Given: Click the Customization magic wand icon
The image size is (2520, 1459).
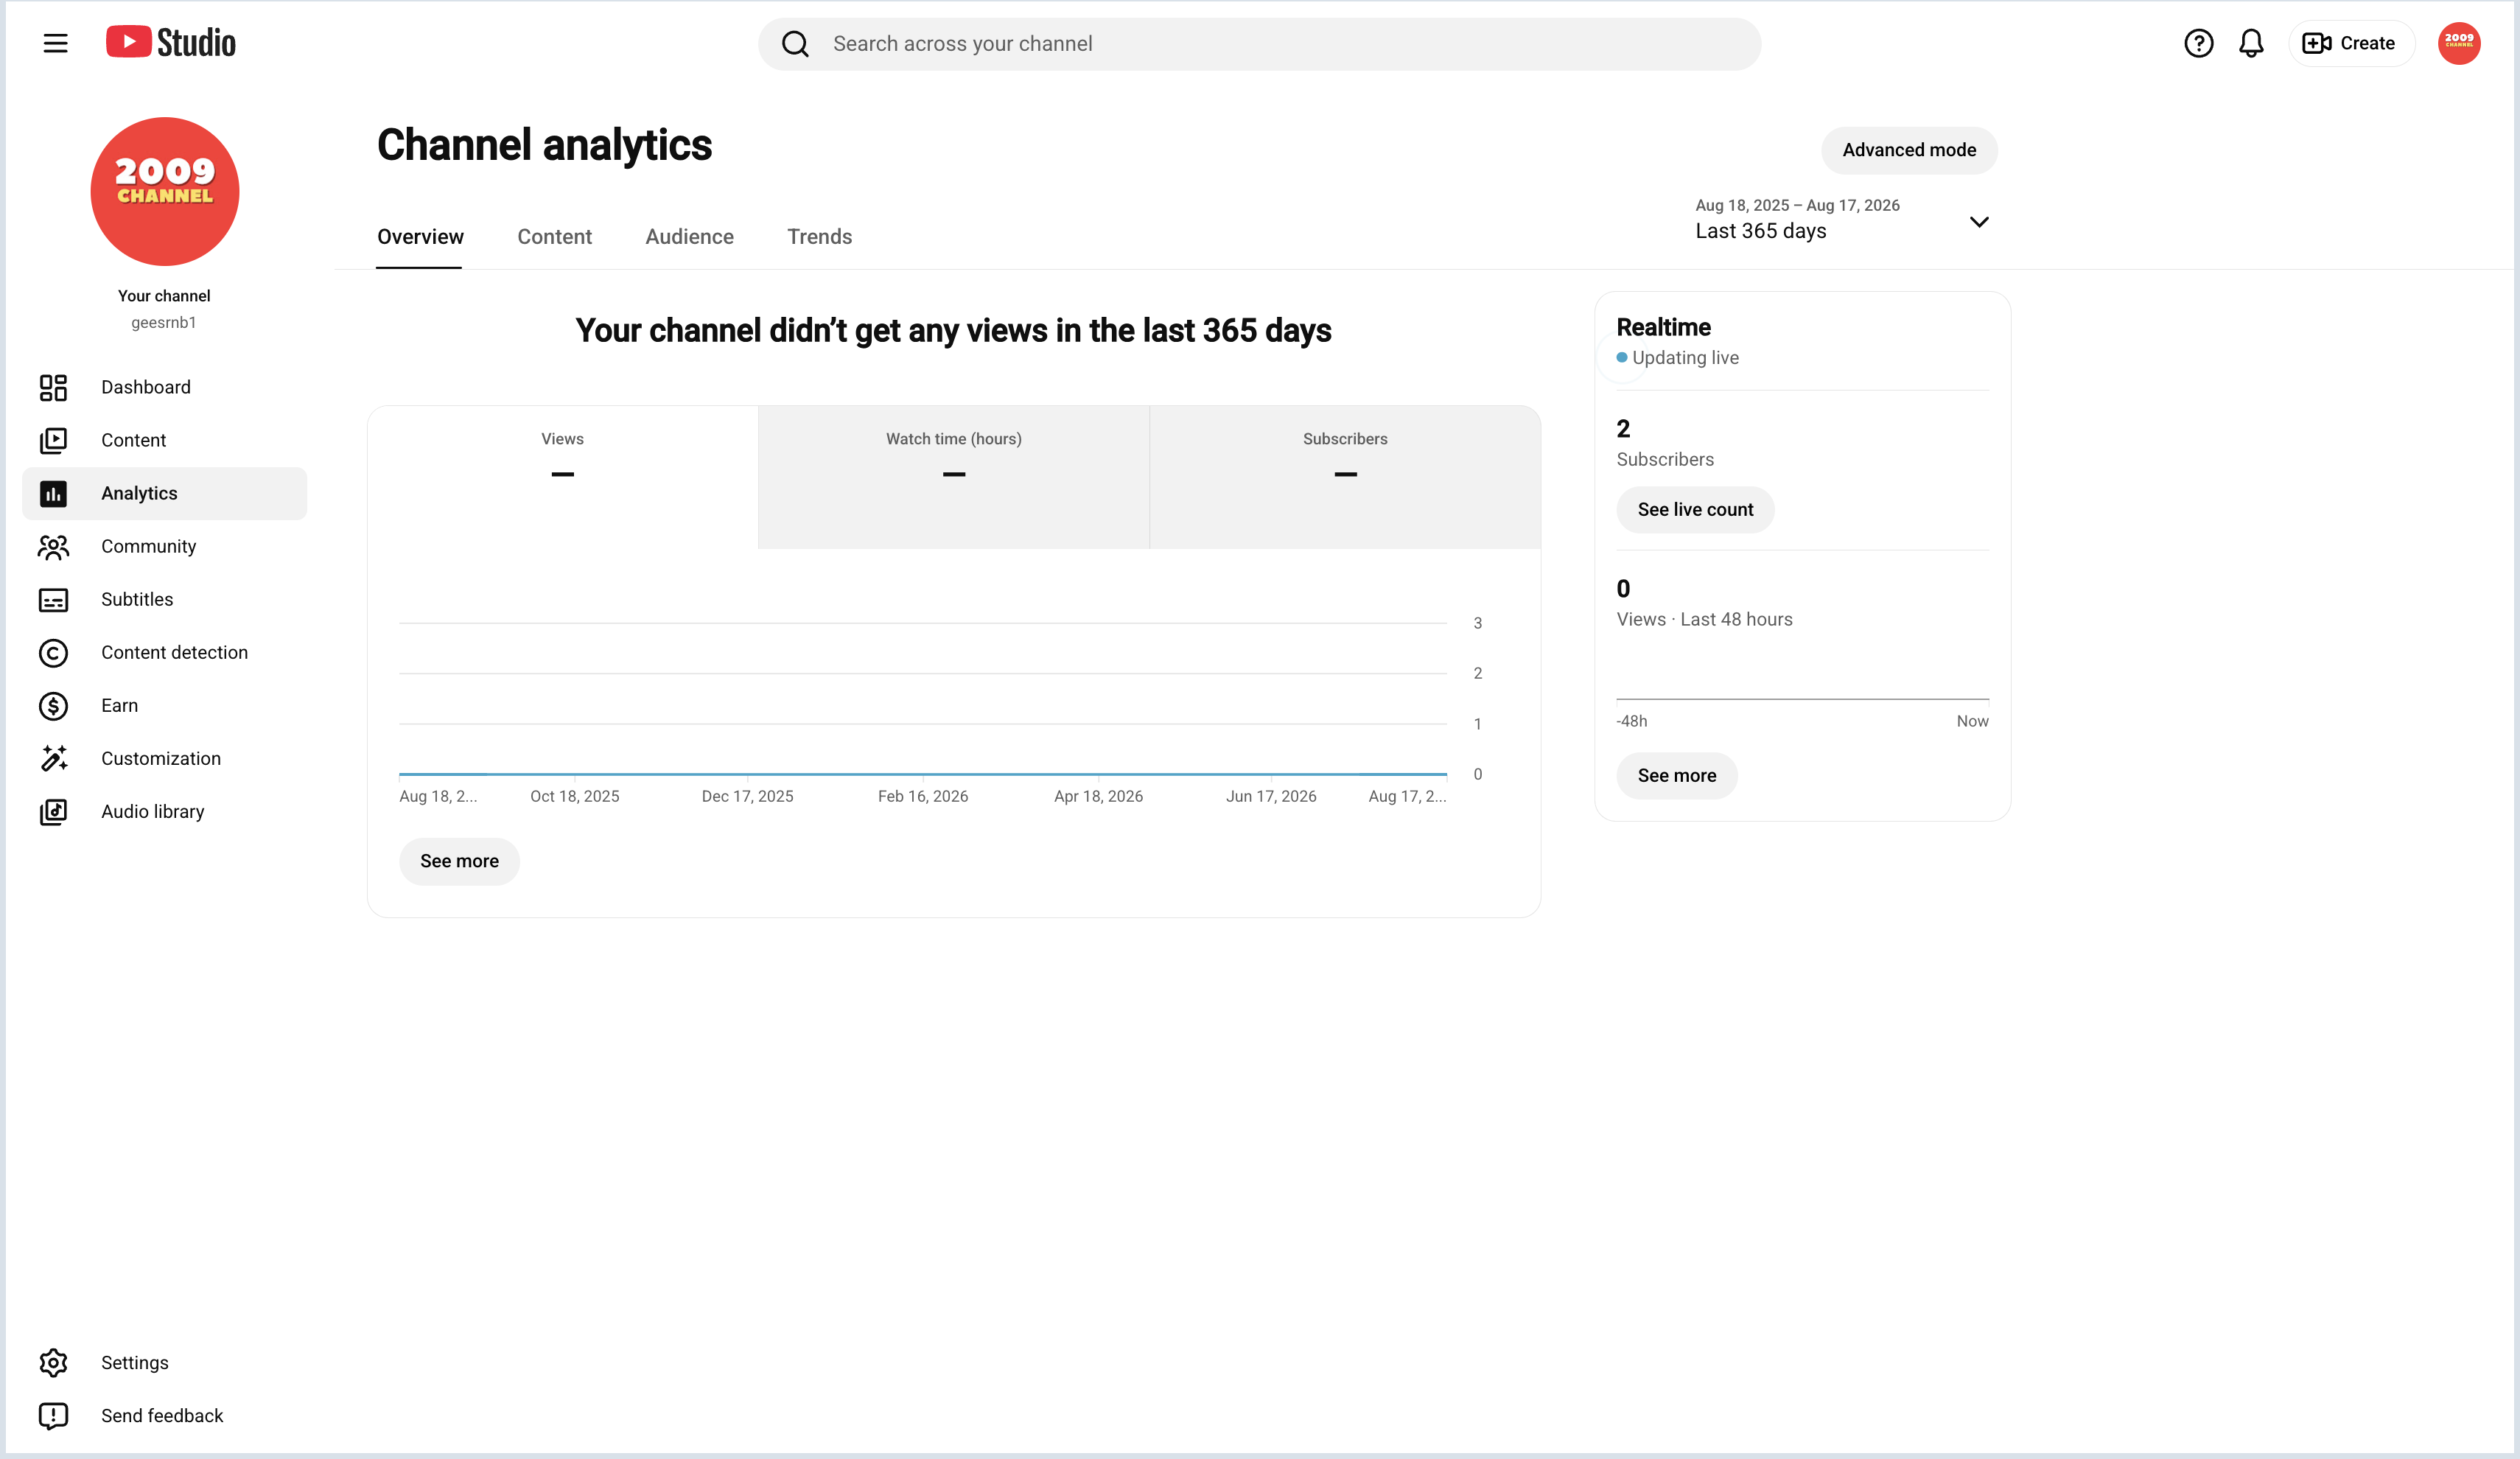Looking at the screenshot, I should (53, 758).
